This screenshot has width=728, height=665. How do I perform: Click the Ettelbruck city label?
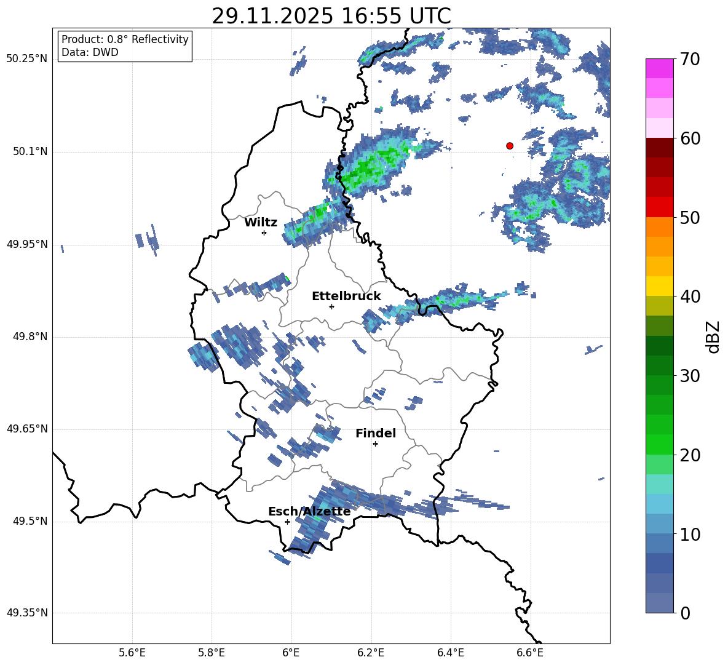346,297
